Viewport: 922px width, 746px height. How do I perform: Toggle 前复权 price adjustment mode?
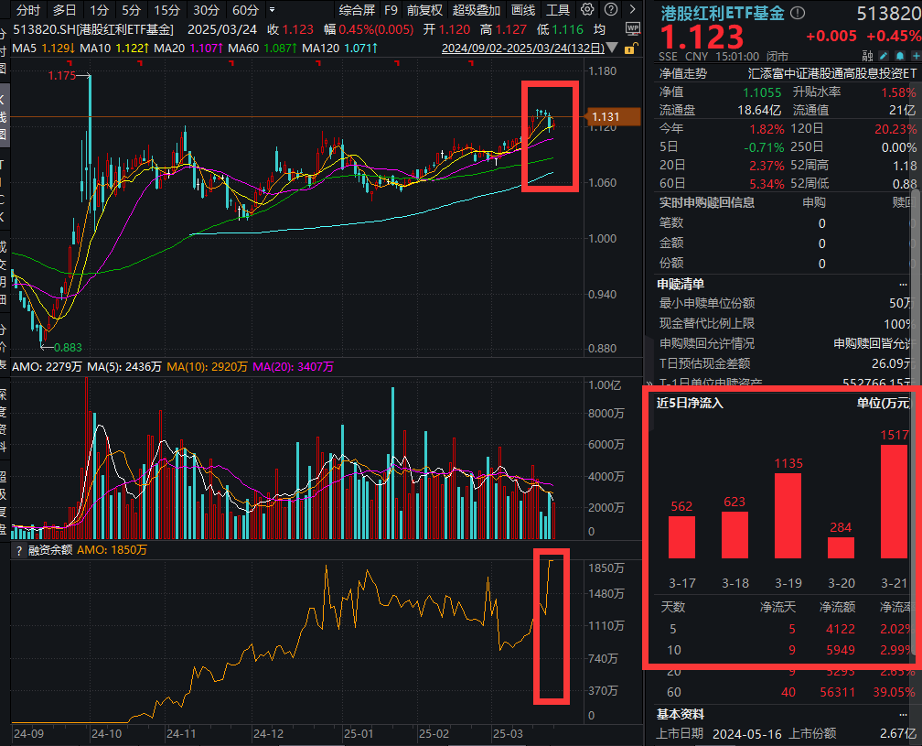pyautogui.click(x=423, y=10)
